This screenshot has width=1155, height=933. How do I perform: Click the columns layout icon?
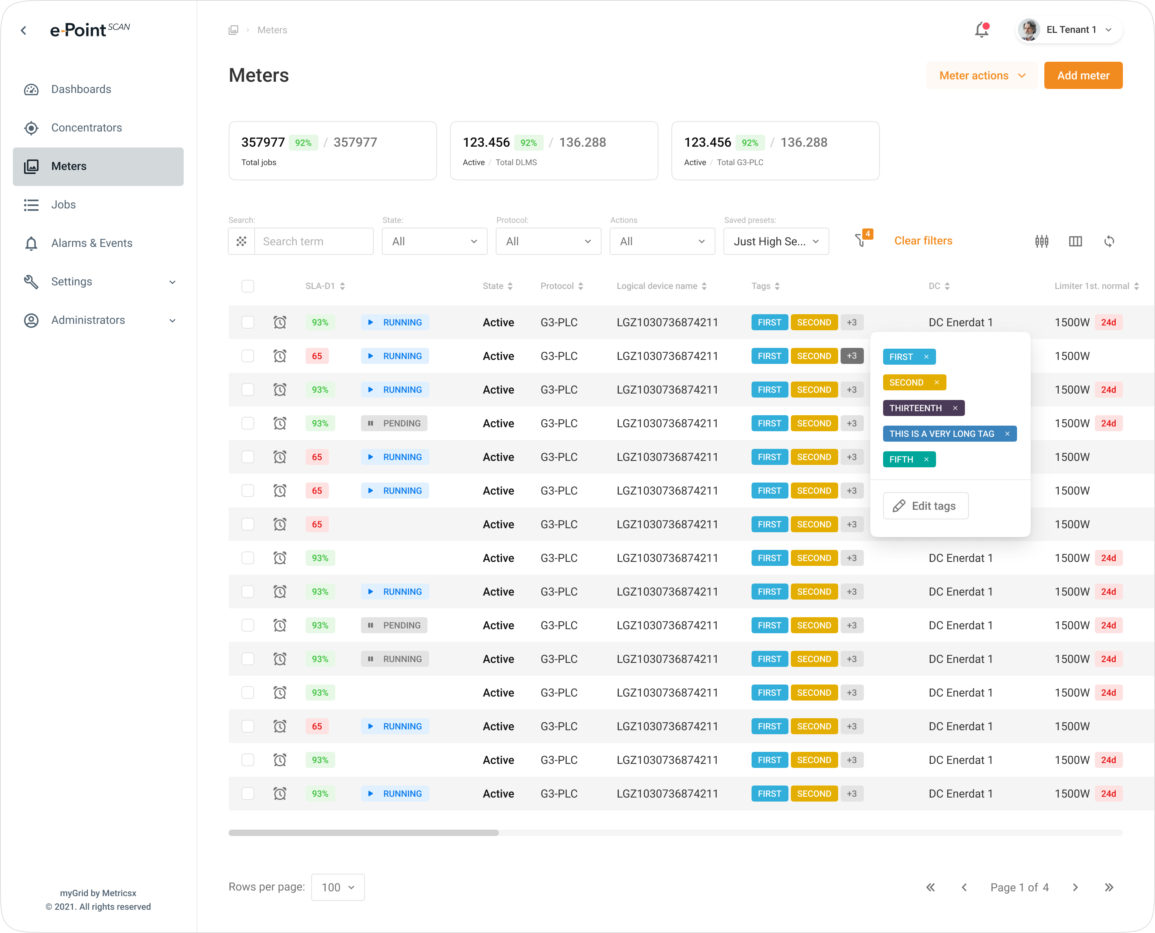click(x=1076, y=241)
